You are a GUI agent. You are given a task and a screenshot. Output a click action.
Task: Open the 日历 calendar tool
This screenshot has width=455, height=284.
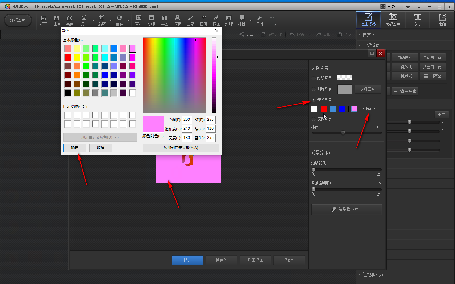(x=203, y=20)
